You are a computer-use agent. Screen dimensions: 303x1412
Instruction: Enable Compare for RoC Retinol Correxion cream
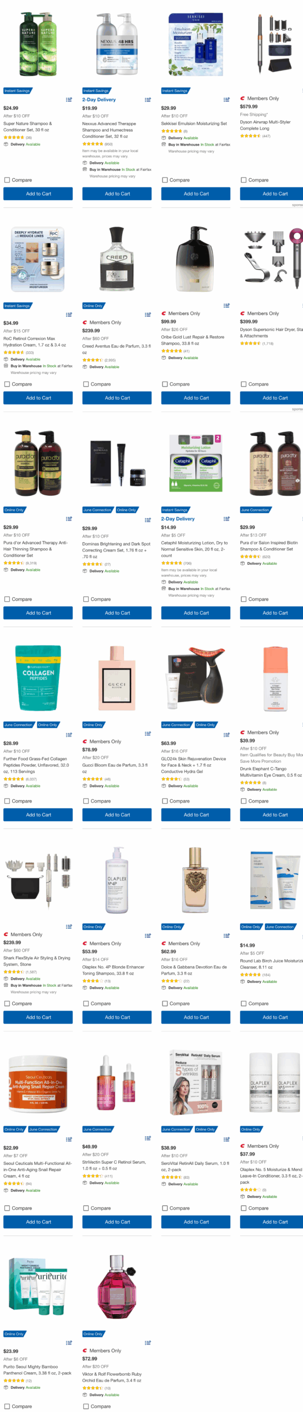pos(7,384)
